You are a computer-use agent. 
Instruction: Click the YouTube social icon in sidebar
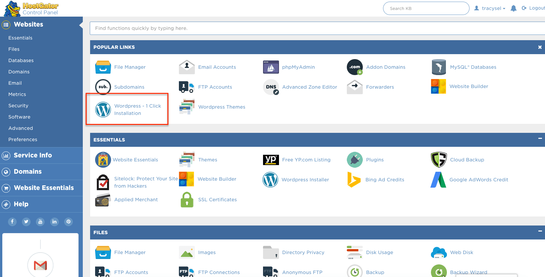[40, 222]
